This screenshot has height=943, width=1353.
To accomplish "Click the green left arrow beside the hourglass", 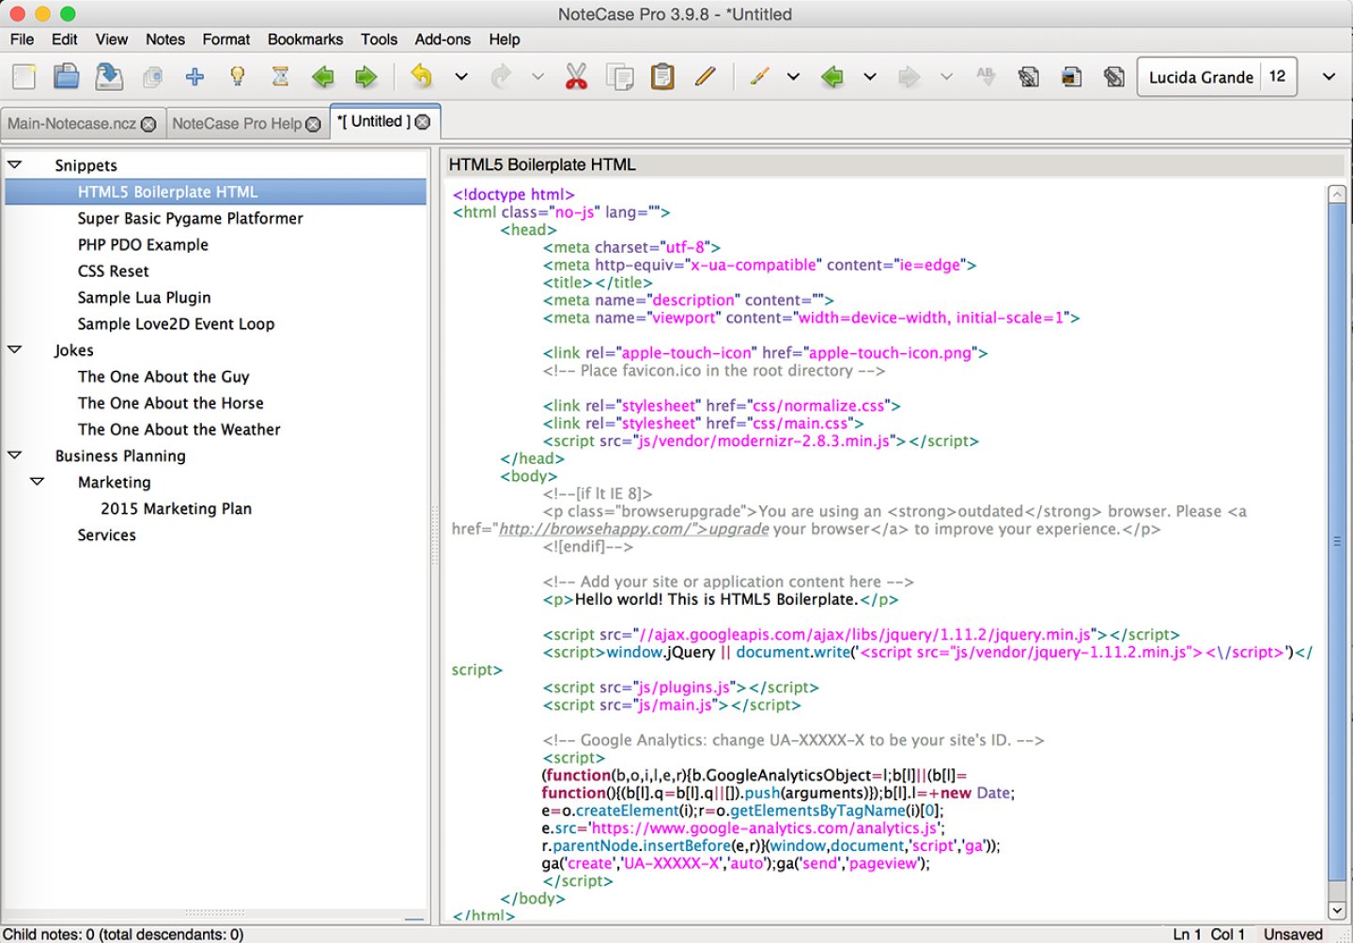I will (323, 77).
